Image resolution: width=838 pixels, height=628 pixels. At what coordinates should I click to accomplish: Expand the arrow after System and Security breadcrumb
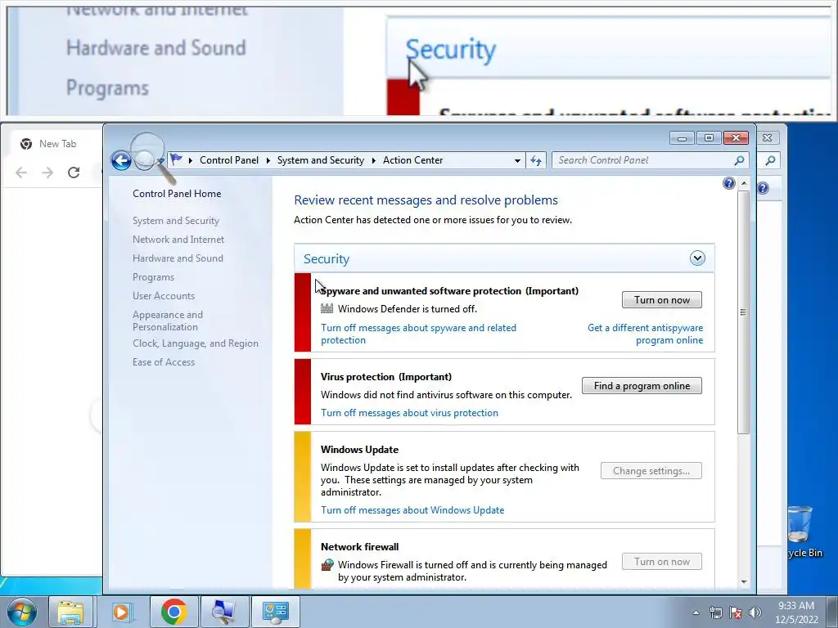coord(373,160)
